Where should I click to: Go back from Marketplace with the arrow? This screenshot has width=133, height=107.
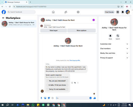pos(3,18)
